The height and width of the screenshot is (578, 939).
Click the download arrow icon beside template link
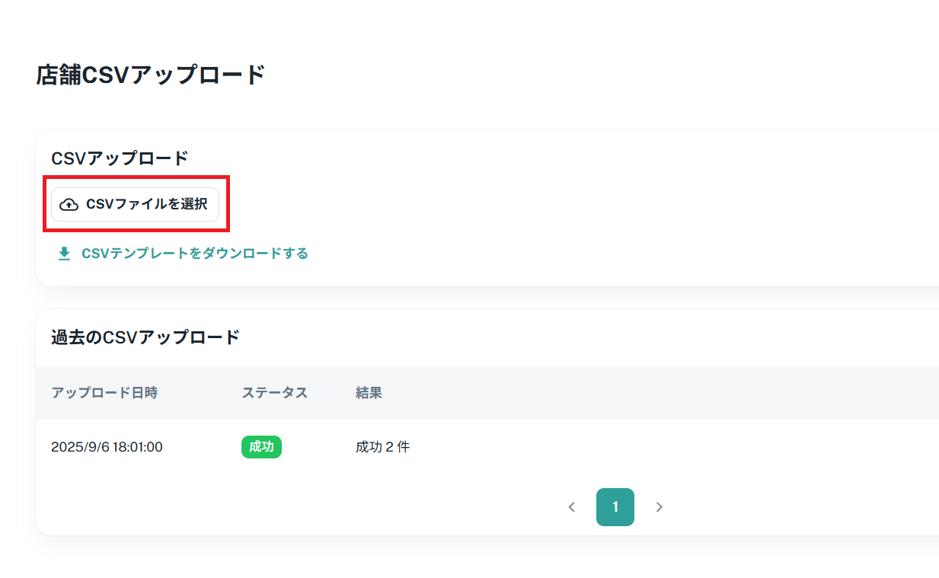pyautogui.click(x=65, y=254)
